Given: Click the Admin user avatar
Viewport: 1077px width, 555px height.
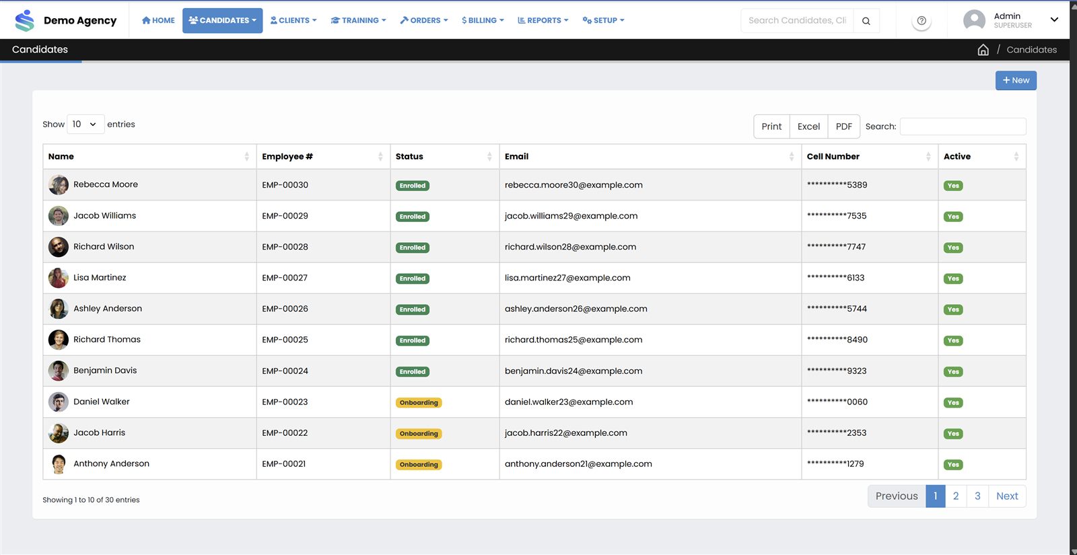Looking at the screenshot, I should (x=974, y=20).
